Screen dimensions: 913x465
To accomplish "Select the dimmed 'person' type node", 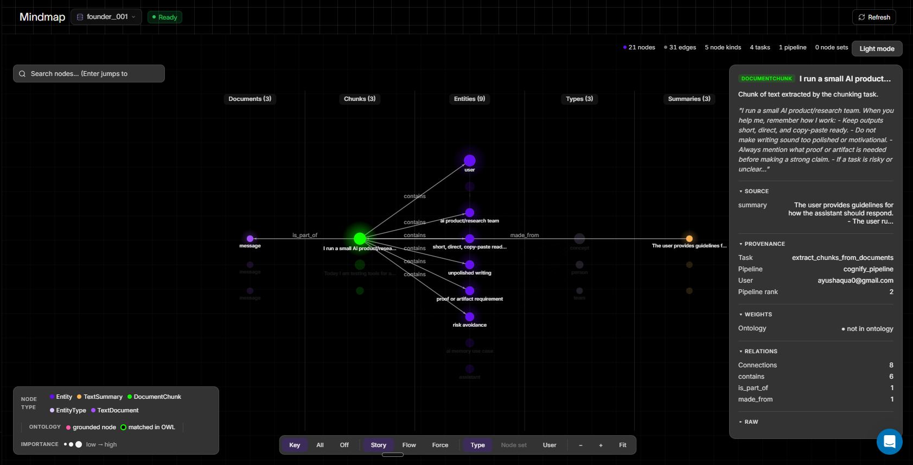I will (x=579, y=265).
